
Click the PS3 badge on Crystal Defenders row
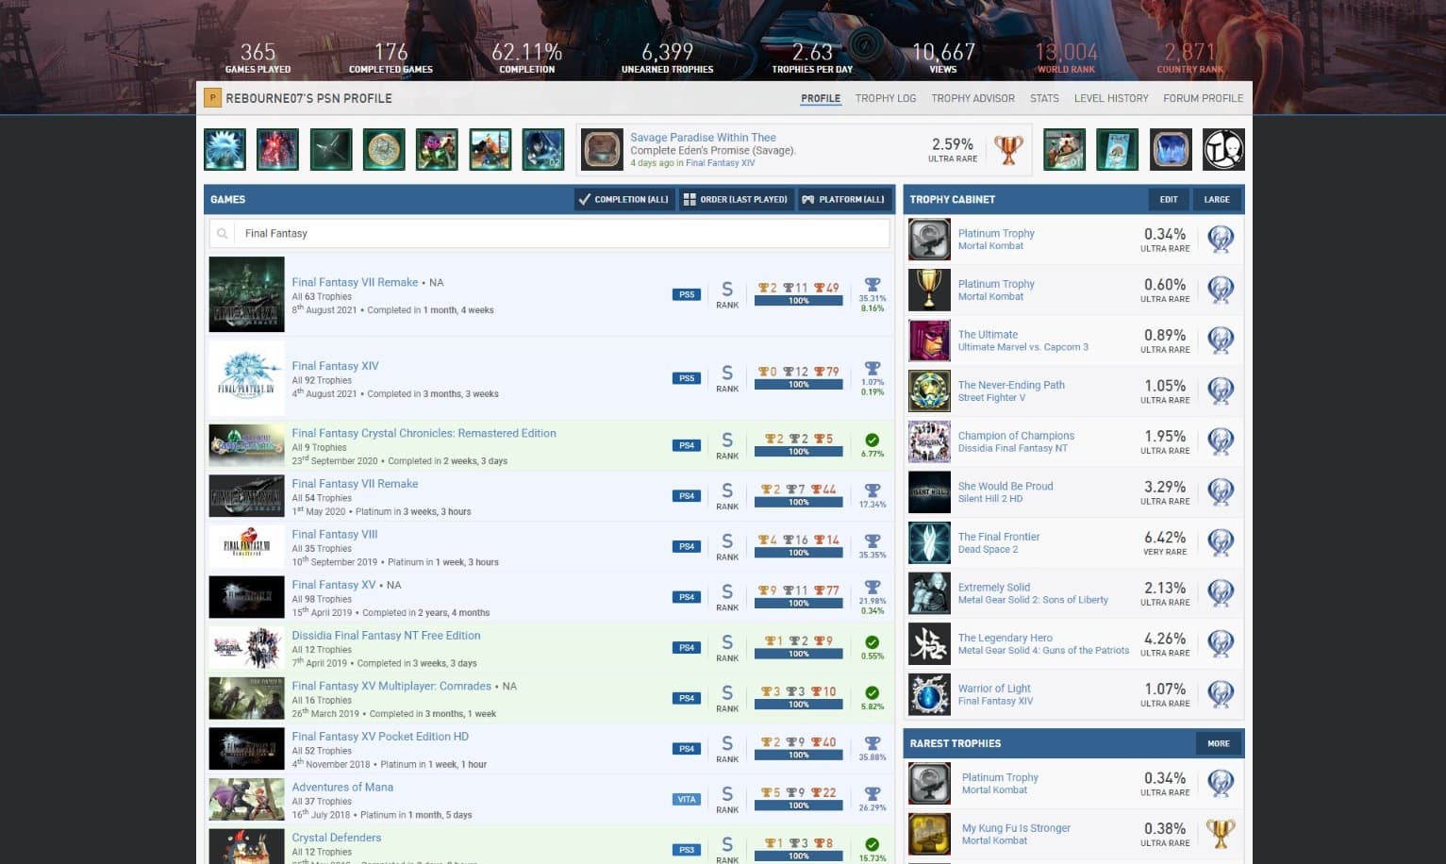[687, 850]
